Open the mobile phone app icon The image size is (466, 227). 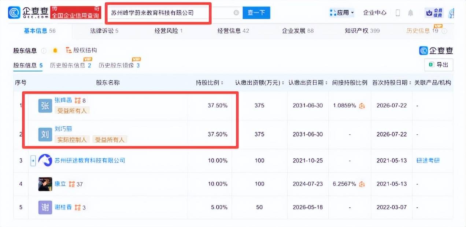[398, 13]
